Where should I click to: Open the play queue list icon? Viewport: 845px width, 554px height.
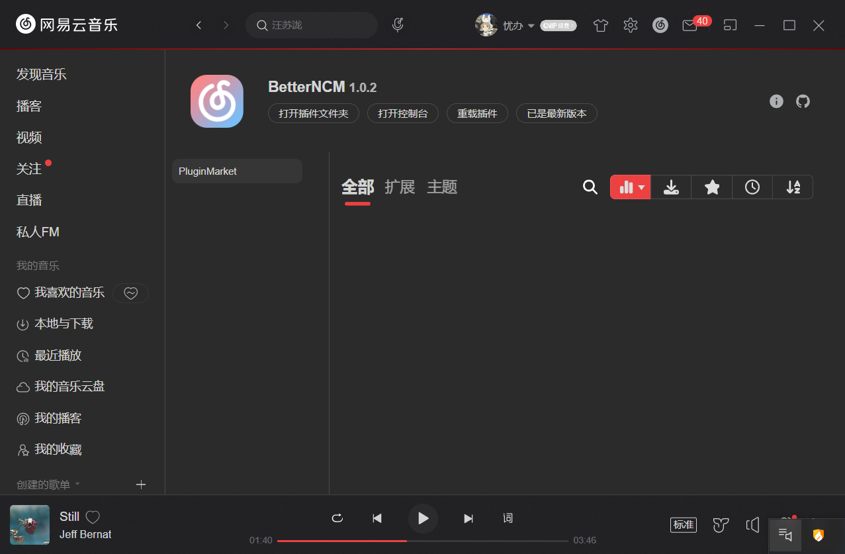pyautogui.click(x=785, y=535)
